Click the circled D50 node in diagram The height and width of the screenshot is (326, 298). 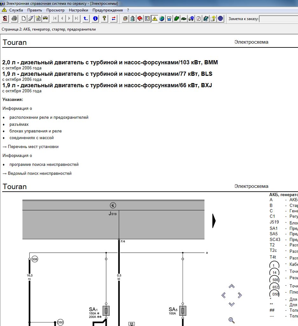click(60, 322)
